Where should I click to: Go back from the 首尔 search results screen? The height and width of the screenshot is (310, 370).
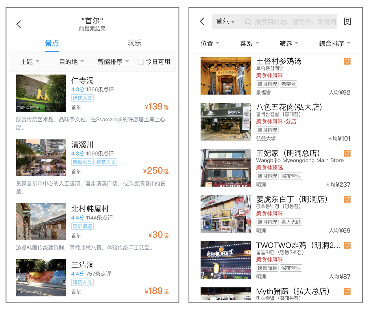19,24
